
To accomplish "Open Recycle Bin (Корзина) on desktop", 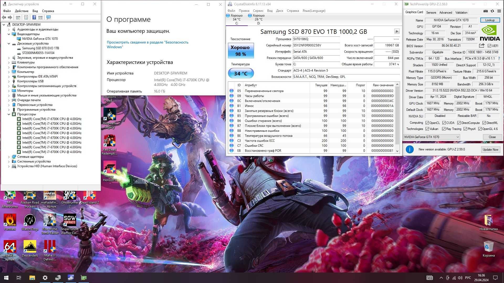I will (x=489, y=249).
